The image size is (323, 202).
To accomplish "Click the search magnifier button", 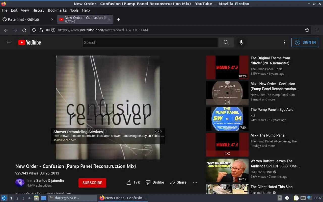I will click(226, 42).
